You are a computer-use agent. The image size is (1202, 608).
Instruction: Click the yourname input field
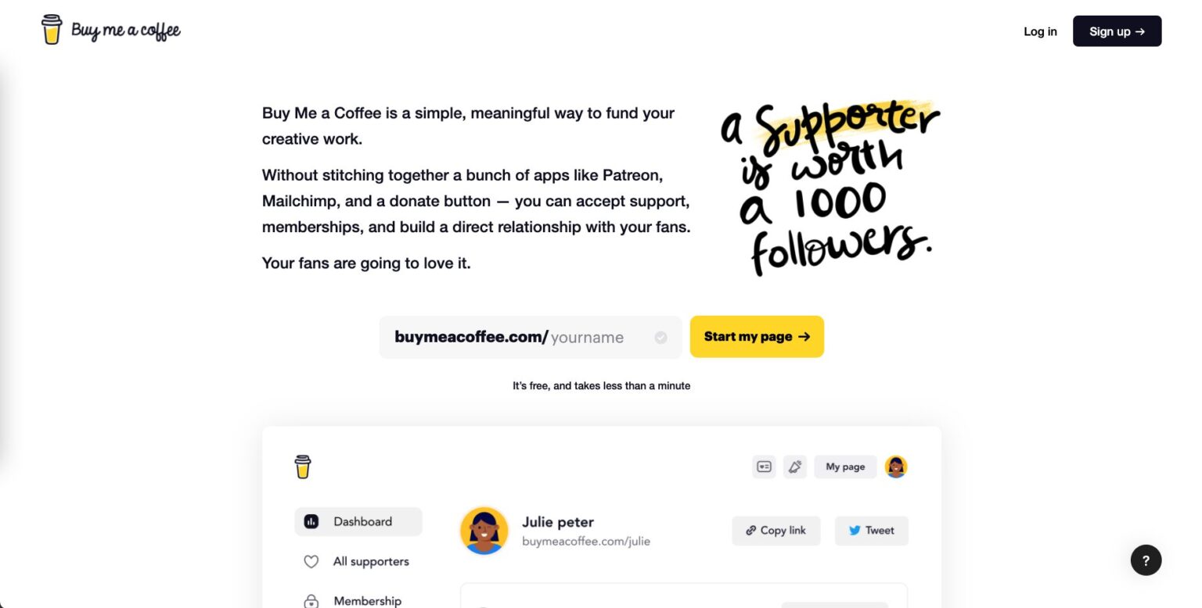(587, 337)
